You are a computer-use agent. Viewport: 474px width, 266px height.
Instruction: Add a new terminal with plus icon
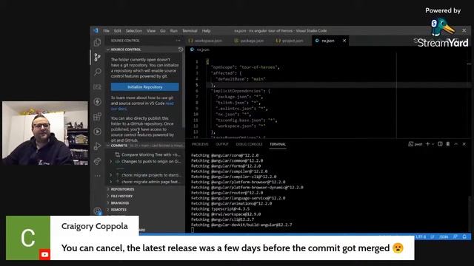pyautogui.click(x=427, y=144)
